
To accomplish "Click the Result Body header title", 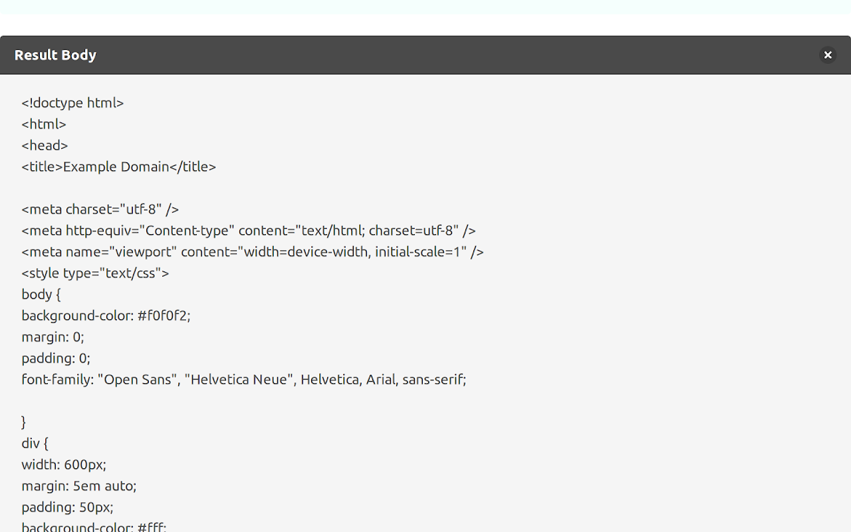I will point(55,55).
